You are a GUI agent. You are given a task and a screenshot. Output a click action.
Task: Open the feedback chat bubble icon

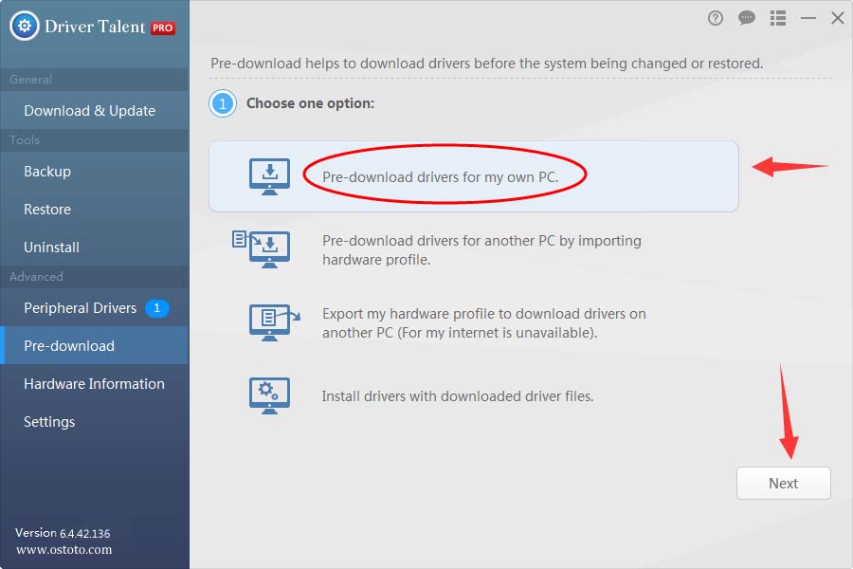[747, 19]
